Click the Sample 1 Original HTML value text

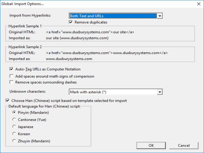pos(90,32)
